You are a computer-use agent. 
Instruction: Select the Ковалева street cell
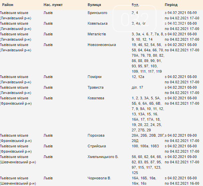tap(96, 98)
